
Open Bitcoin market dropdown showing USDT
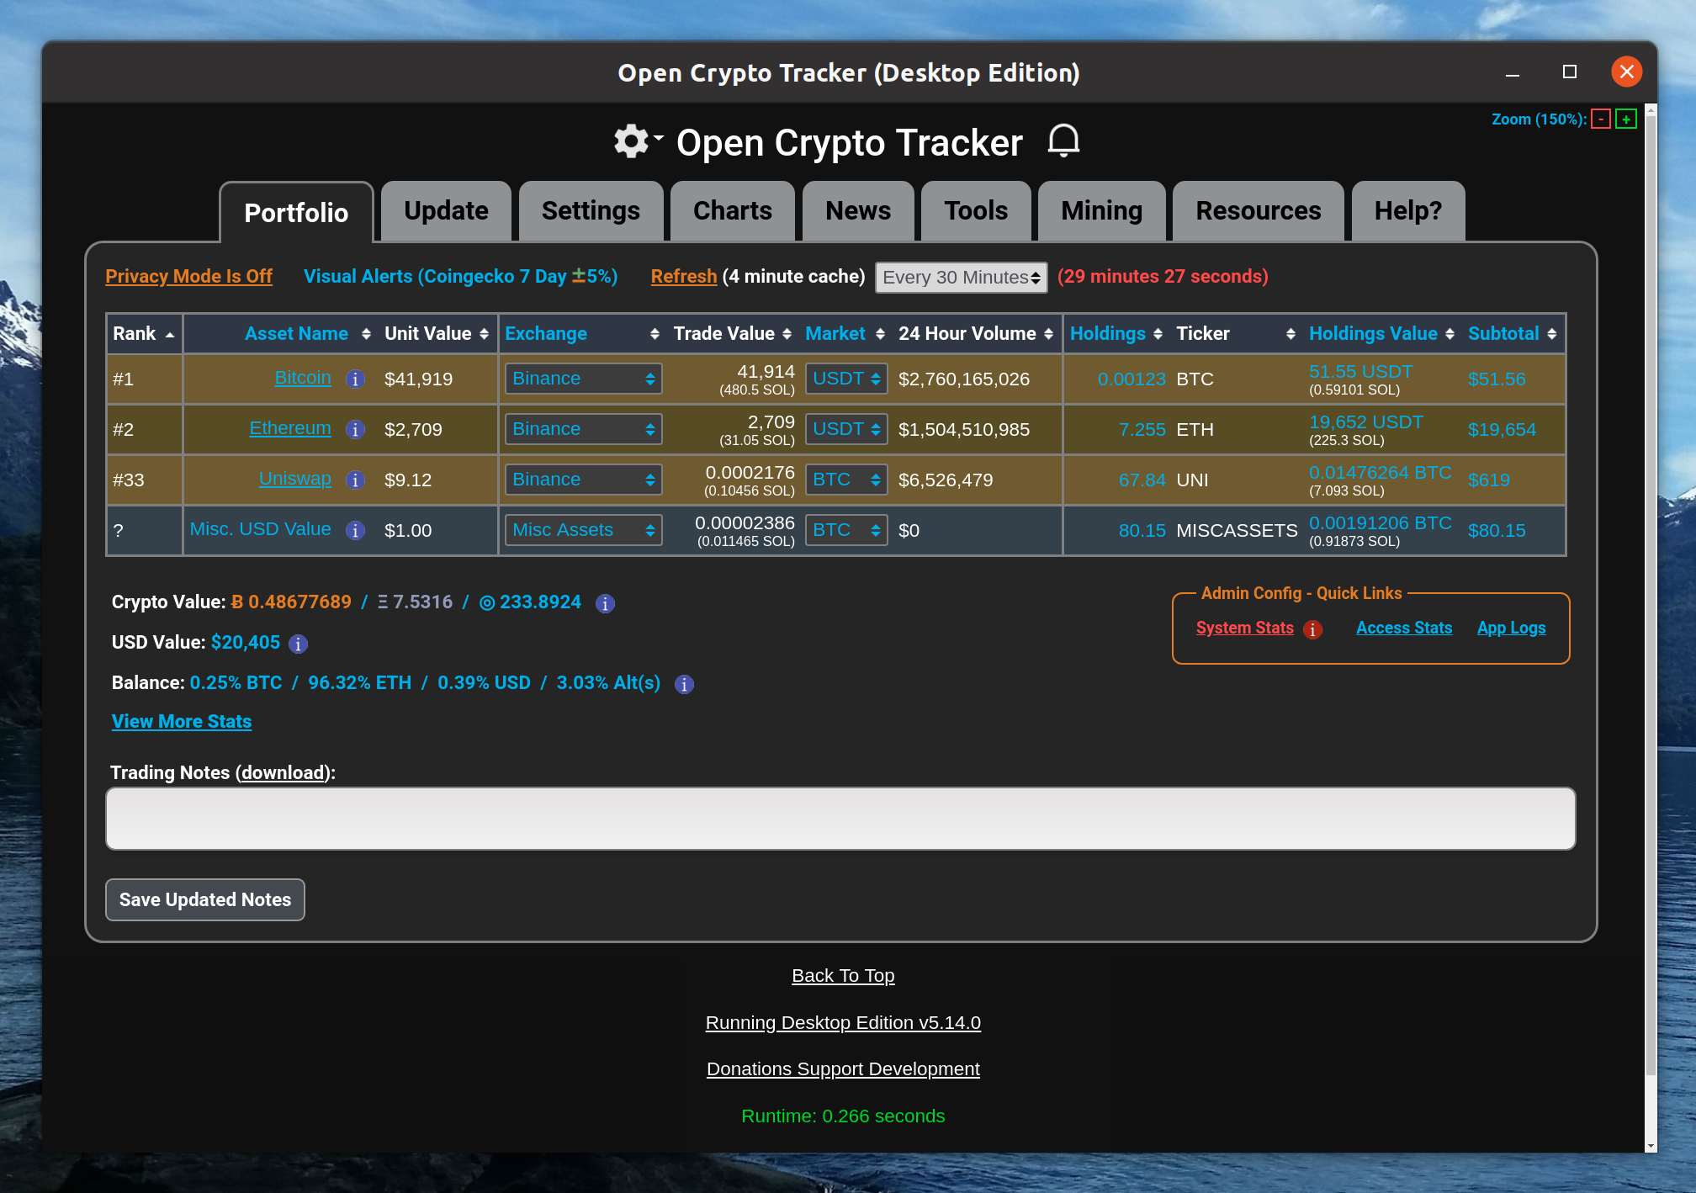point(846,379)
